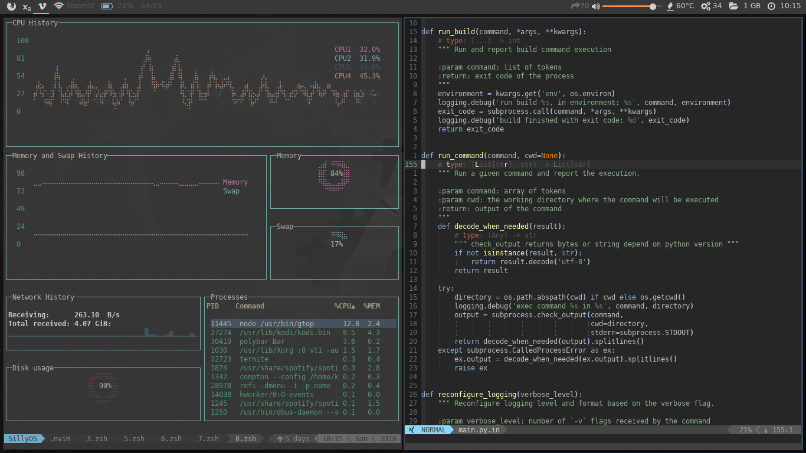This screenshot has width=806, height=453.
Task: Click the 'return exit_code' line in Vim
Action: coord(471,129)
